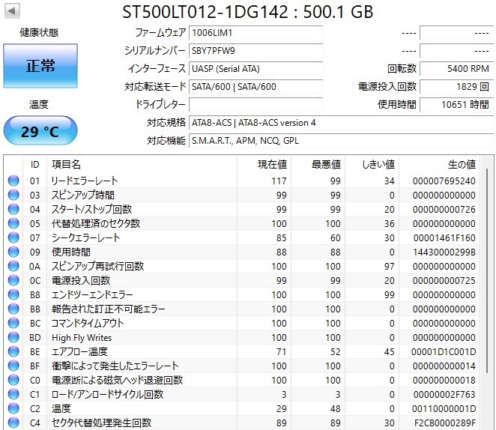The image size is (496, 430).
Task: Click the 5400 RPM rotation field
Action: [457, 69]
